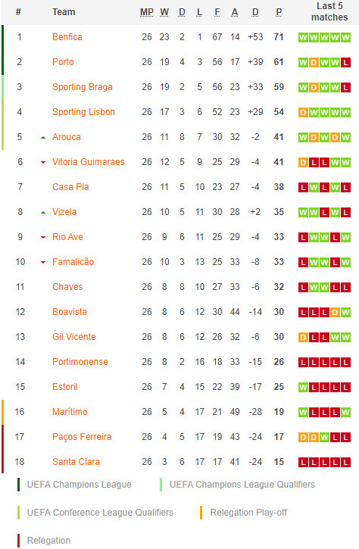Image resolution: width=359 pixels, height=549 pixels.
Task: Click Boavista's orange draw icon in last matches
Action: [335, 312]
